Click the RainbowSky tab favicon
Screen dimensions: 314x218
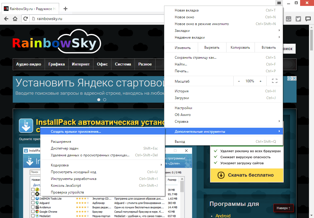tap(6, 9)
